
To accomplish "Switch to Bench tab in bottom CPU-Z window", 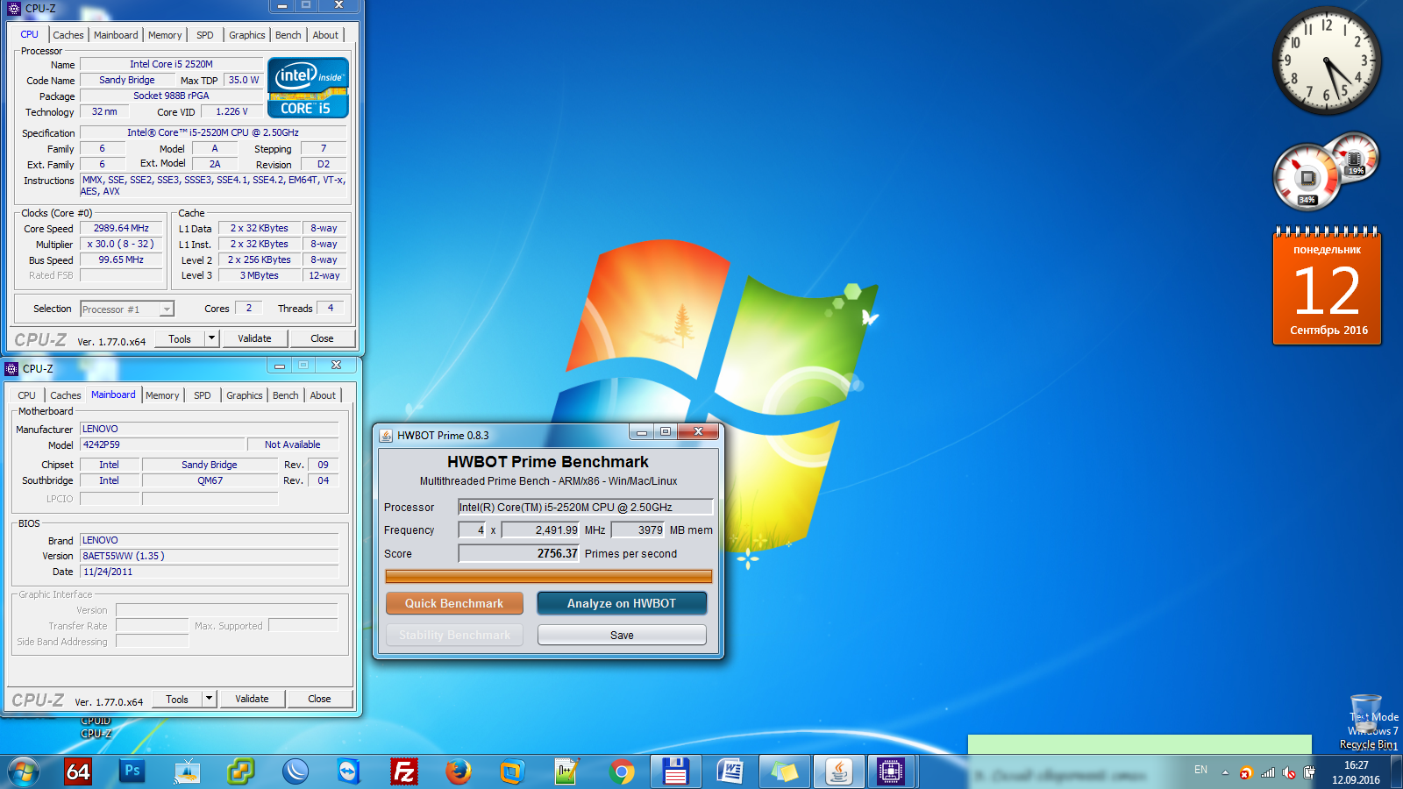I will 285,395.
